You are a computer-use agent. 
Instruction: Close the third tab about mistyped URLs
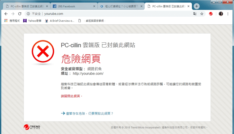tap(141, 6)
